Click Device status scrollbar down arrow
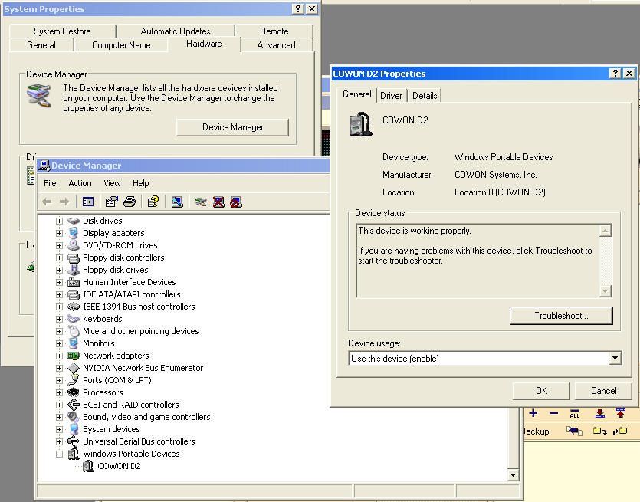The image size is (640, 502). coord(606,291)
